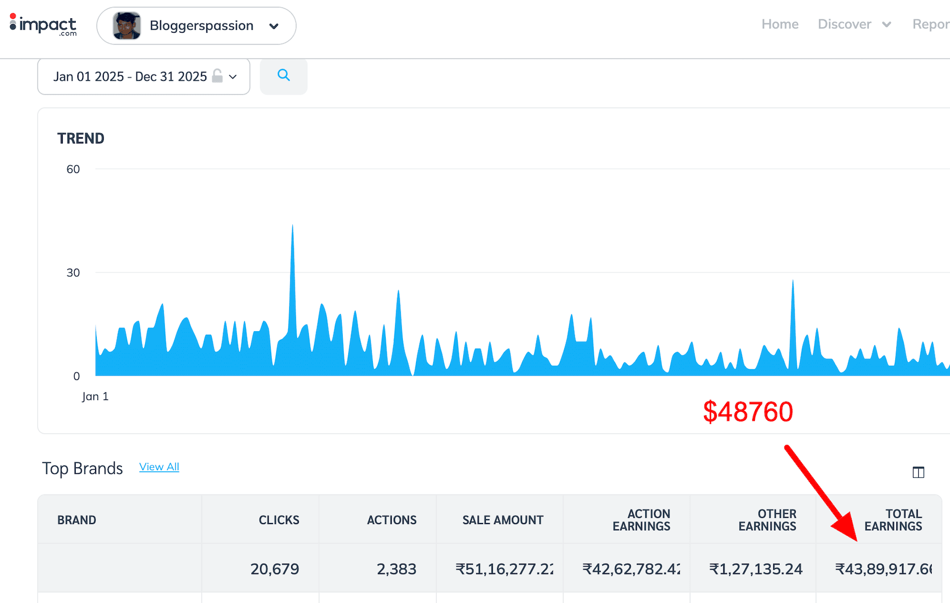The image size is (950, 603).
Task: Expand the date range dropdown arrow
Action: point(233,77)
